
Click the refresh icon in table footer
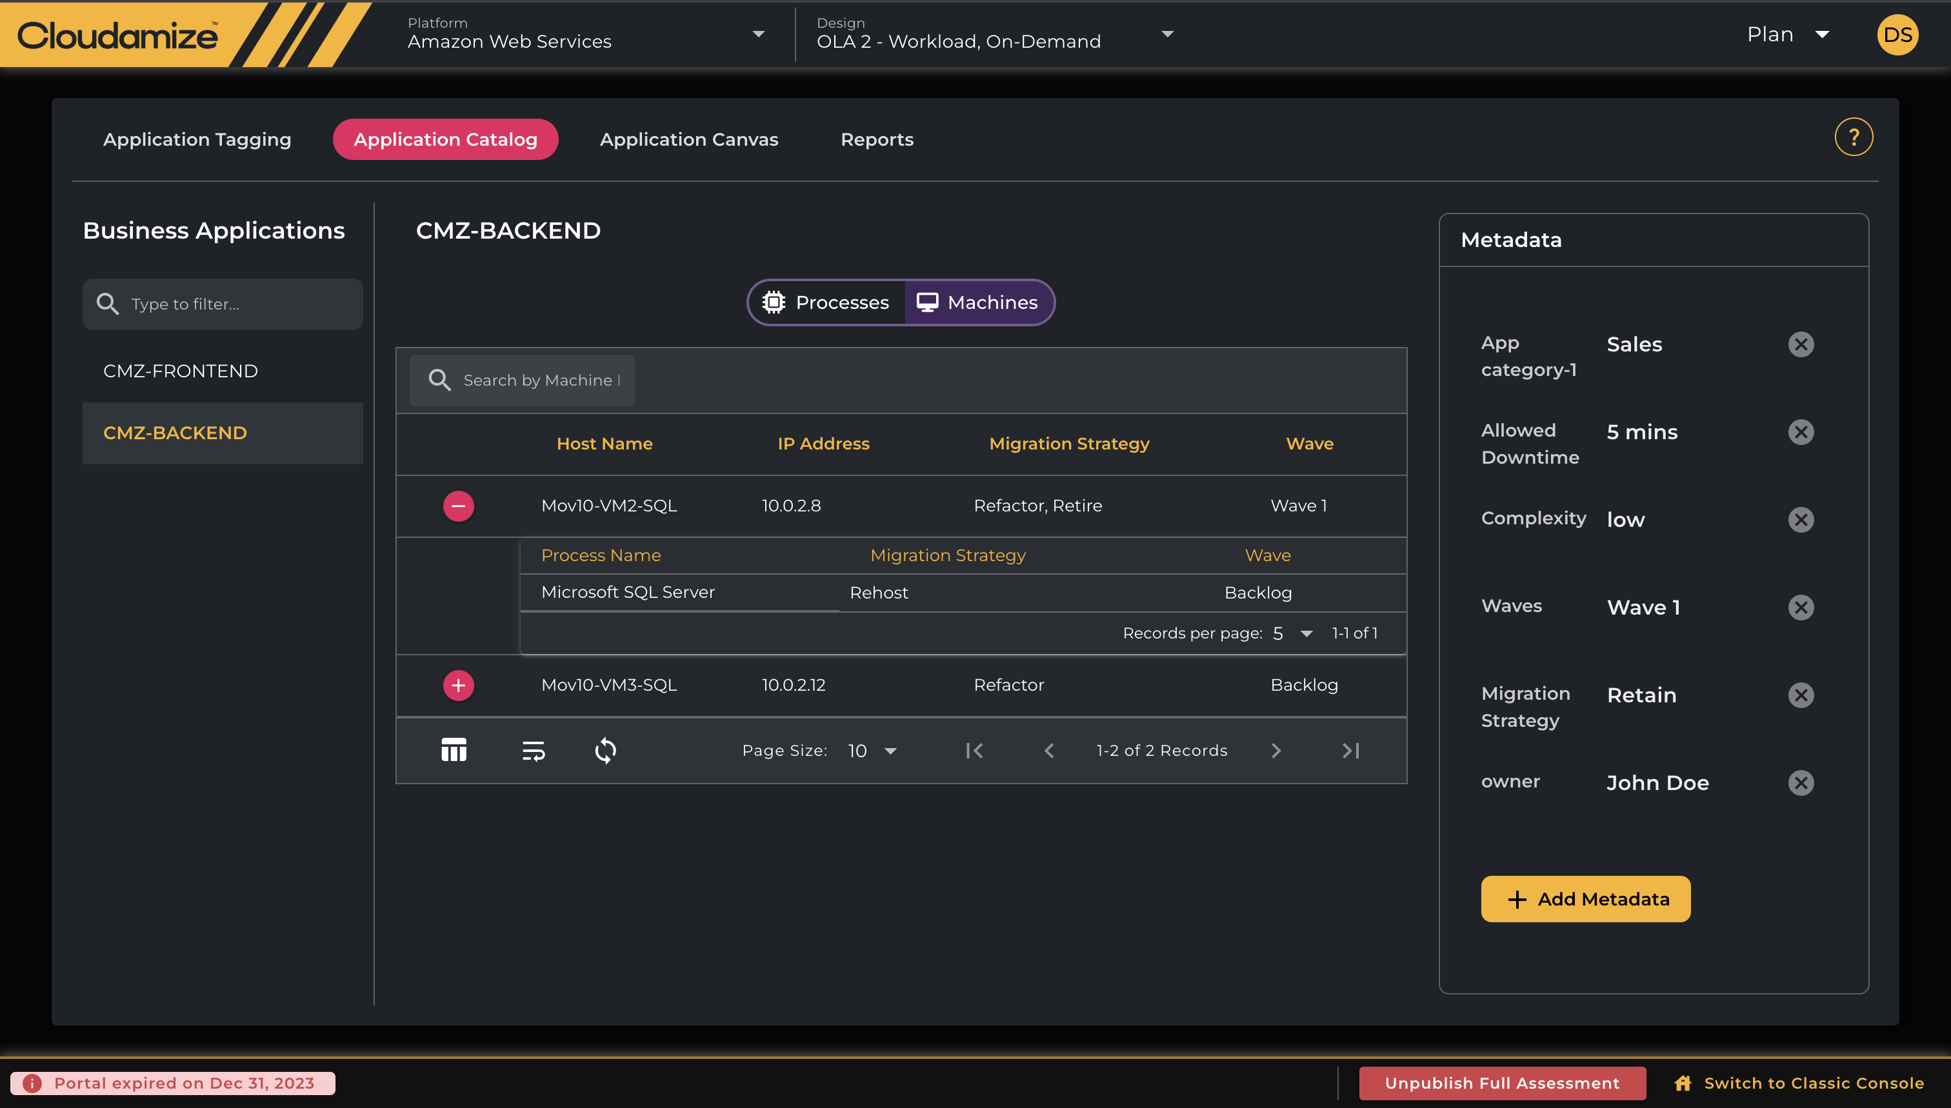pyautogui.click(x=605, y=750)
